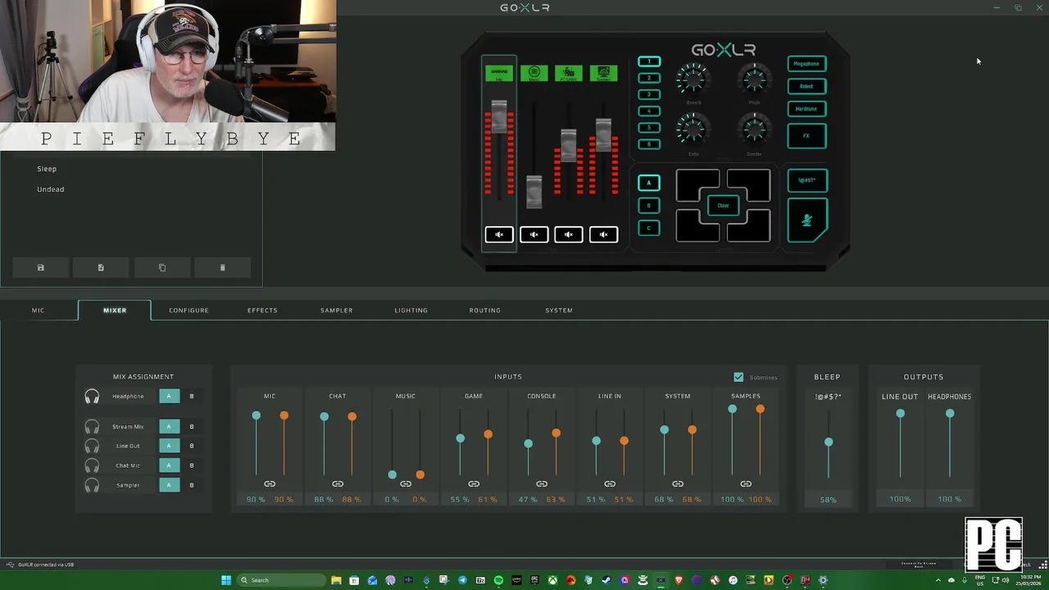Viewport: 1049px width, 590px height.
Task: Click the top-left sample pad
Action: pyautogui.click(x=696, y=187)
